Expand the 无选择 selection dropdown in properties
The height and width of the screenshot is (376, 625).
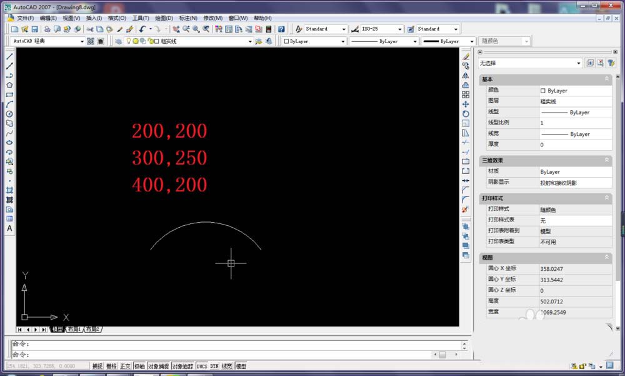[578, 63]
